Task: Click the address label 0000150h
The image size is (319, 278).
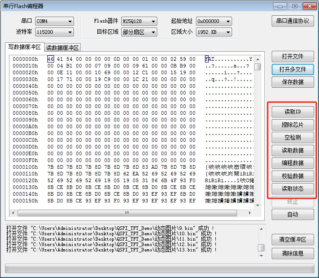Action: (x=25, y=201)
